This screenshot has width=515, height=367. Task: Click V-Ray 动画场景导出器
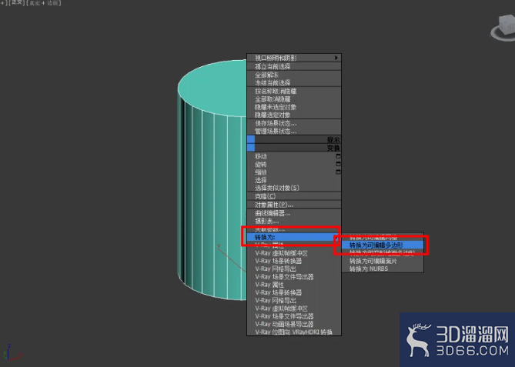click(294, 324)
